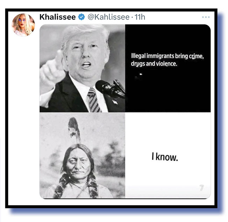
Task: View photo of suited man pointing
Action: 82,68
